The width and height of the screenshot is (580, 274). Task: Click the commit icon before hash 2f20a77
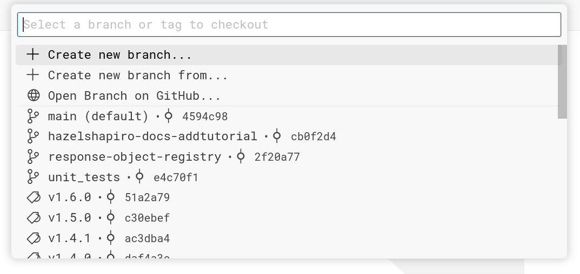tap(241, 157)
